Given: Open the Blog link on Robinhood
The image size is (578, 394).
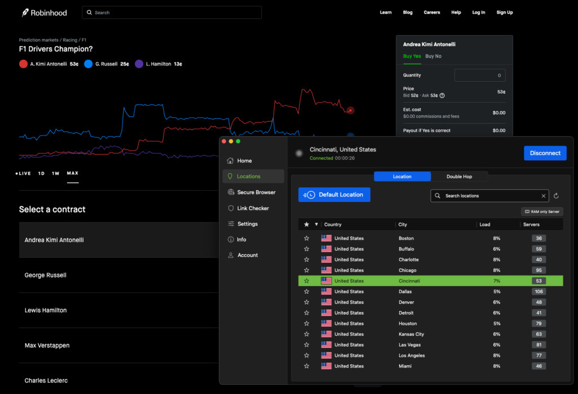Looking at the screenshot, I should pos(408,12).
